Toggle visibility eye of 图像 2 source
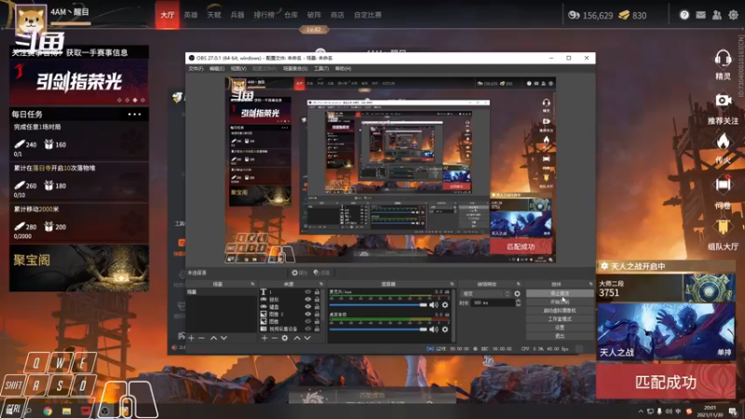This screenshot has height=419, width=745. tap(308, 314)
